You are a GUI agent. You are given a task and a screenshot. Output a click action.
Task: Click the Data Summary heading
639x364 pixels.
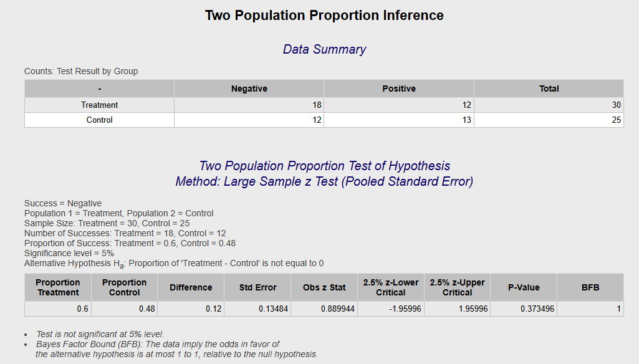[324, 49]
